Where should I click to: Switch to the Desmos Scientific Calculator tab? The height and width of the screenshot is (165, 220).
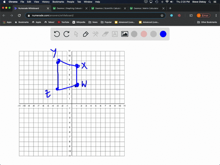(x=108, y=8)
